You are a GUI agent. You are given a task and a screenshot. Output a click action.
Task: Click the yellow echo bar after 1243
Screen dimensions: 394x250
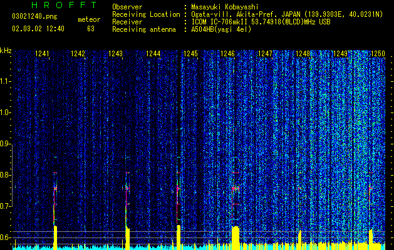click(x=127, y=238)
